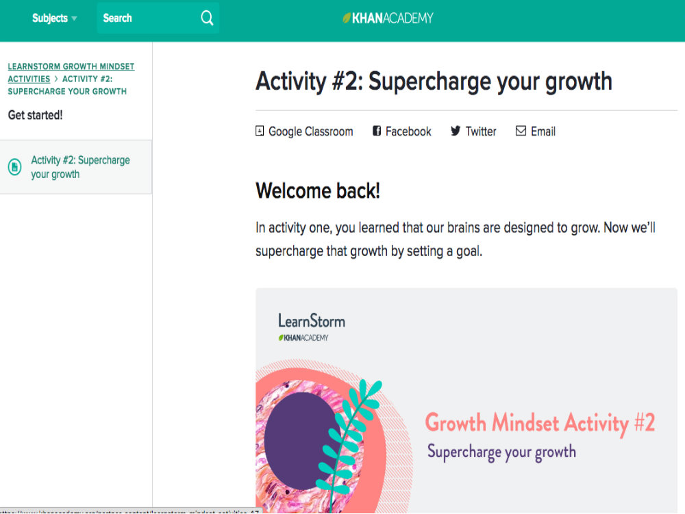Viewport: 685px width, 514px height.
Task: Click the search magnifying glass icon
Action: pos(207,18)
